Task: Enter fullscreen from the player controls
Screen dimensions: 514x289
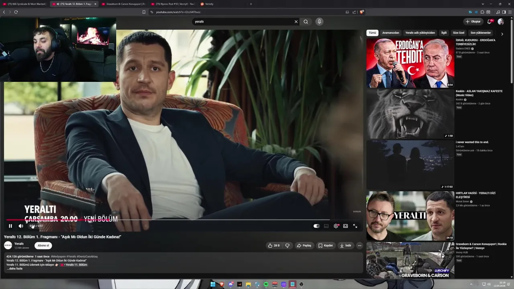Action: (355, 226)
